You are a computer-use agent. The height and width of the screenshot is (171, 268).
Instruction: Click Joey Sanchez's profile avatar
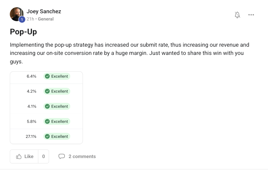pos(16,14)
